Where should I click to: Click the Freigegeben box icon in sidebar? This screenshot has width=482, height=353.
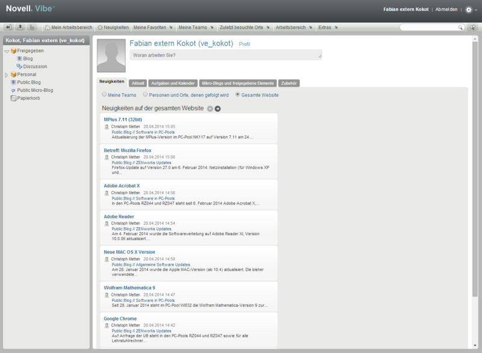13,51
